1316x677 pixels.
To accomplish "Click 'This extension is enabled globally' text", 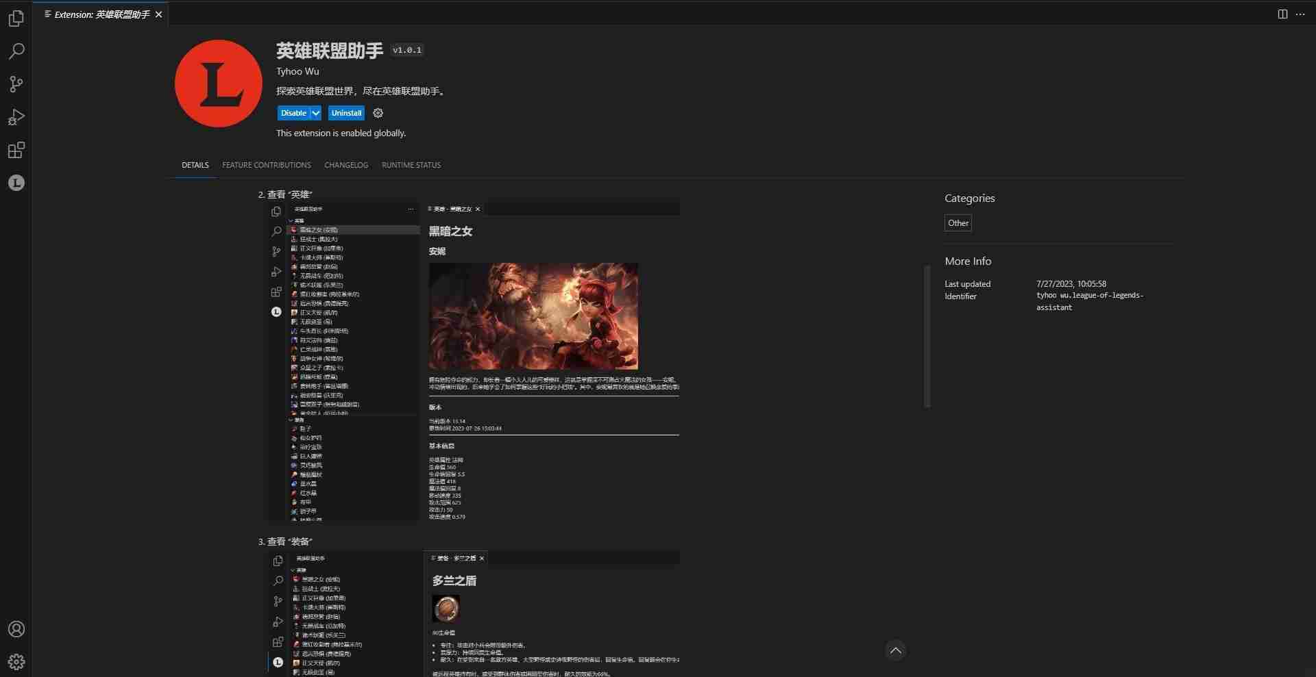I will [x=341, y=133].
